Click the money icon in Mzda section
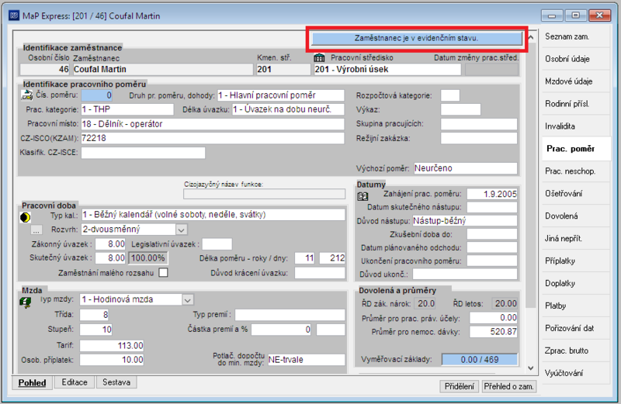 pos(26,302)
